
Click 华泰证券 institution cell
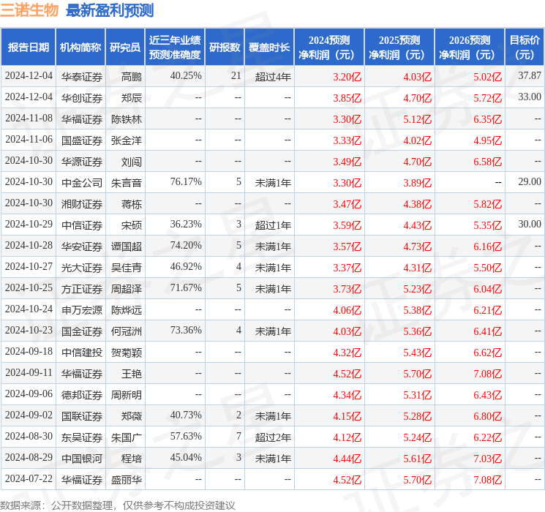click(x=82, y=77)
